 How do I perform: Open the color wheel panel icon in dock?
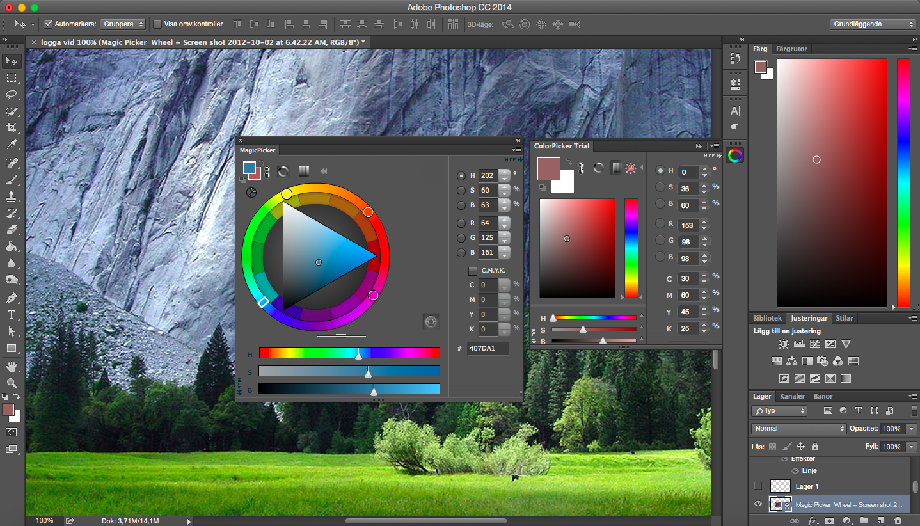(x=735, y=155)
